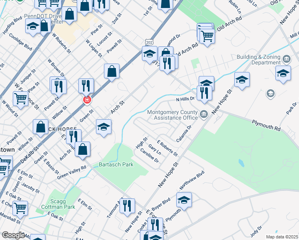Click the Coolidge Blvd label

(x=20, y=42)
